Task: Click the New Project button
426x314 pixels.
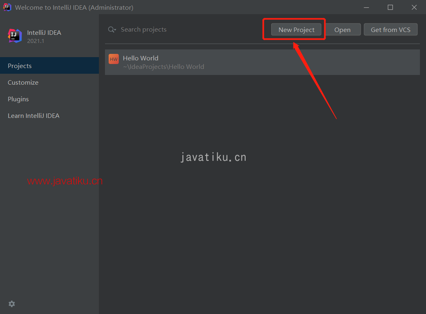Action: pos(296,30)
